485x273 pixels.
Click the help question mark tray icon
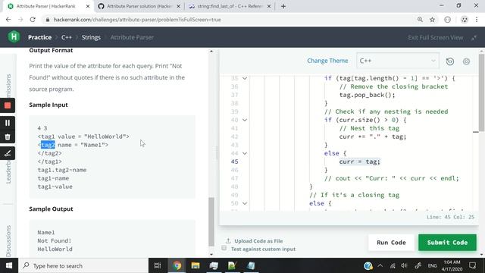coord(368,265)
